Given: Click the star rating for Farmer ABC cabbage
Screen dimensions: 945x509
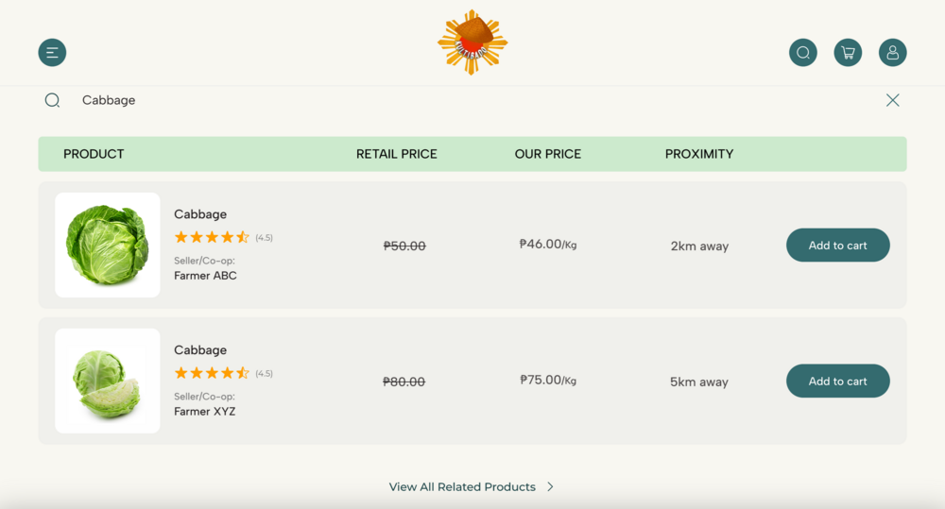Looking at the screenshot, I should [212, 237].
